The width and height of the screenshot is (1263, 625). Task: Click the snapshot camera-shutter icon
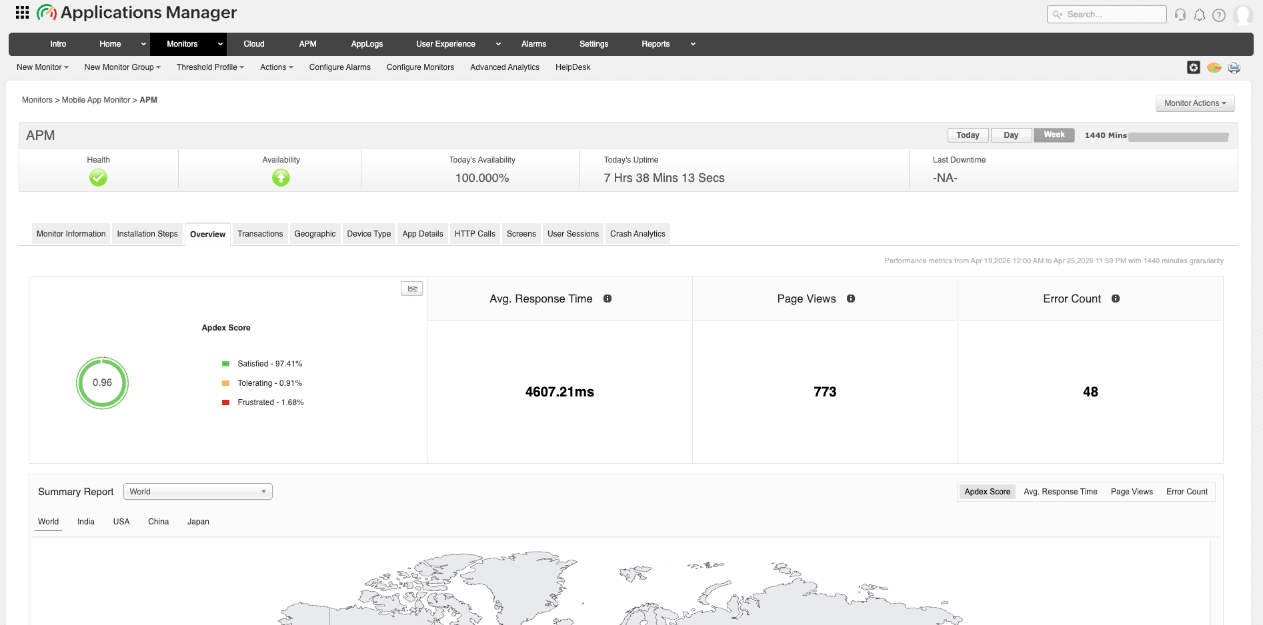1194,67
